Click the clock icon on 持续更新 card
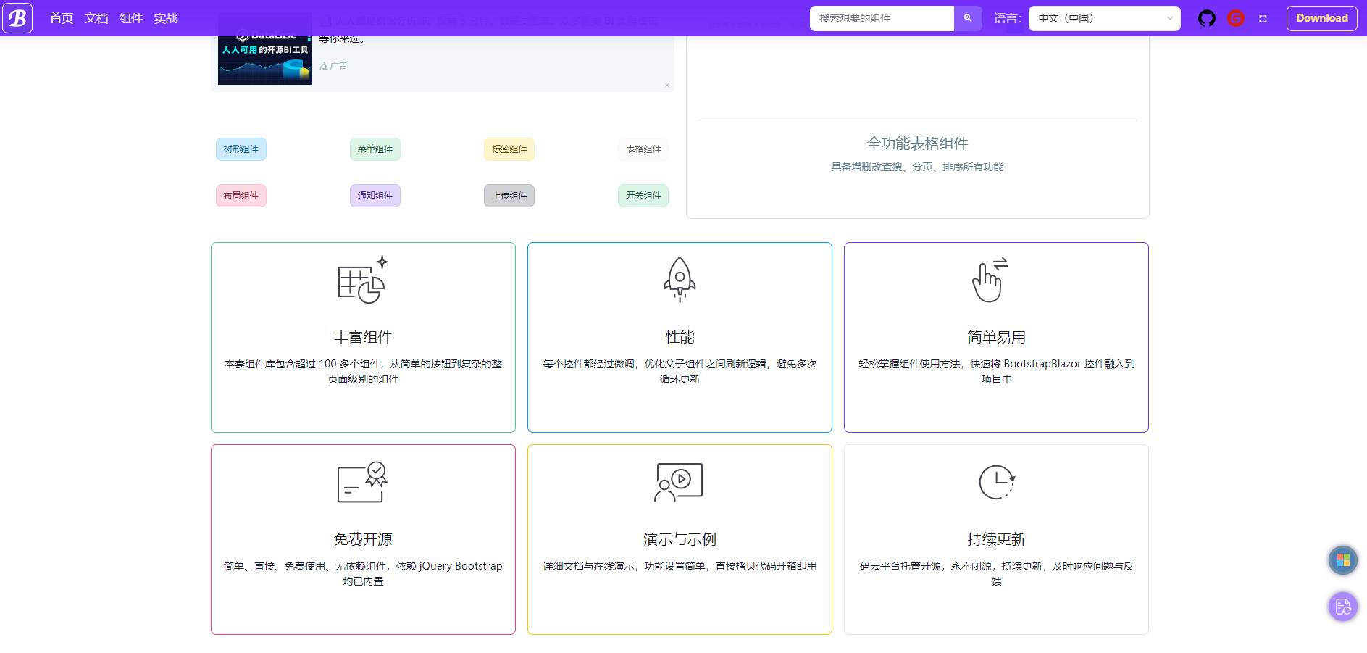The height and width of the screenshot is (653, 1367). [x=995, y=481]
